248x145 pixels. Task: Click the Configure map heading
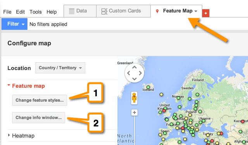29,43
